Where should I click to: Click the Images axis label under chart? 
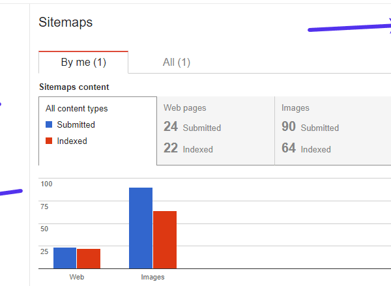point(152,277)
